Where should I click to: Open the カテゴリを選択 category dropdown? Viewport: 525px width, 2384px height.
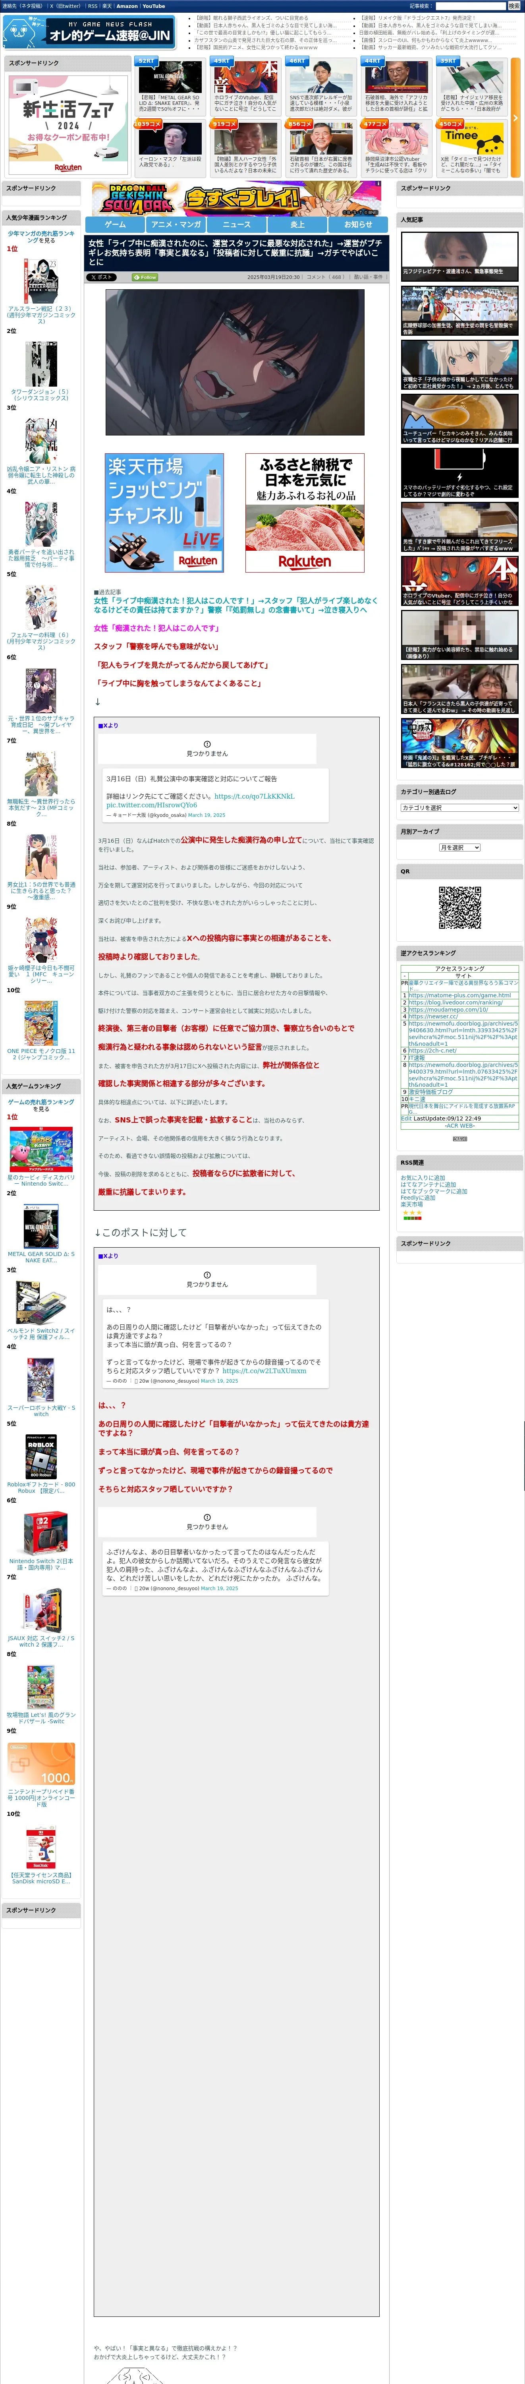[459, 808]
